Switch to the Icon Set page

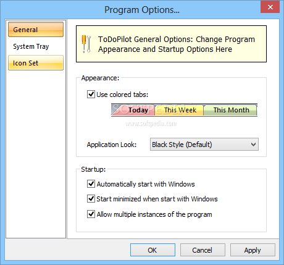click(x=36, y=63)
